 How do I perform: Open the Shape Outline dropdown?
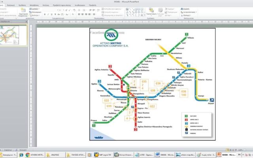pyautogui.click(x=171, y=12)
